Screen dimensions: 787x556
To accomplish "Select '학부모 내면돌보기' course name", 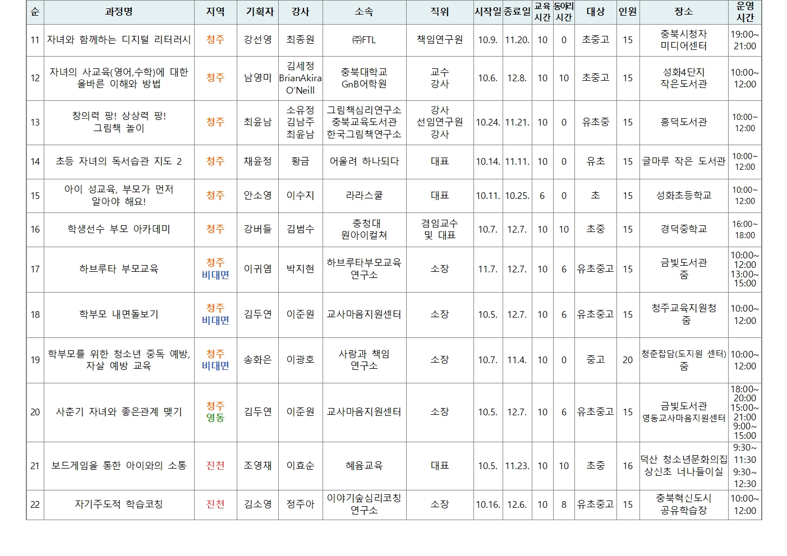I will 119,314.
